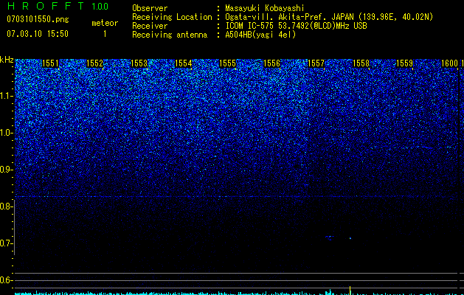The height and width of the screenshot is (295, 464).
Task: Click the bright meteor echo dot near 1558
Action: tap(350, 238)
